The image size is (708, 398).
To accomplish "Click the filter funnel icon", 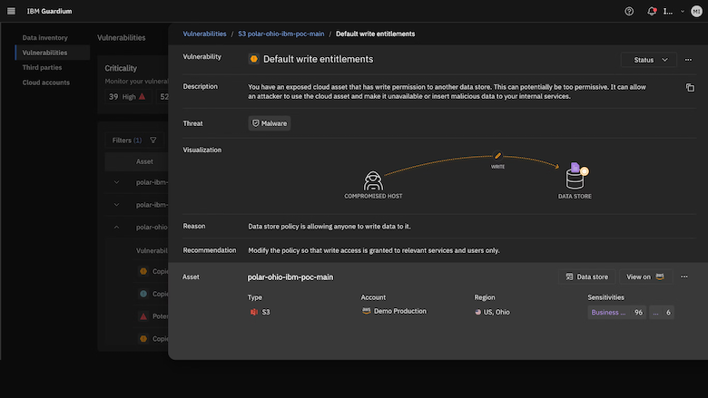I will pos(153,141).
